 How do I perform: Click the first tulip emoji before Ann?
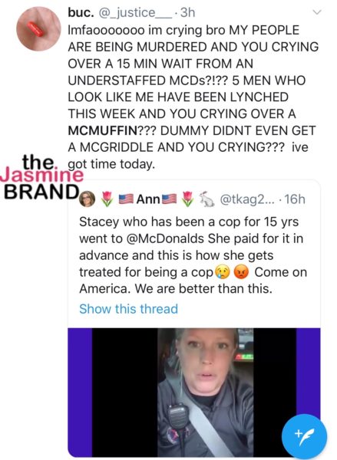point(107,199)
